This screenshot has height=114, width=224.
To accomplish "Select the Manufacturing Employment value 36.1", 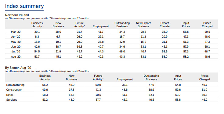I will [125, 85].
